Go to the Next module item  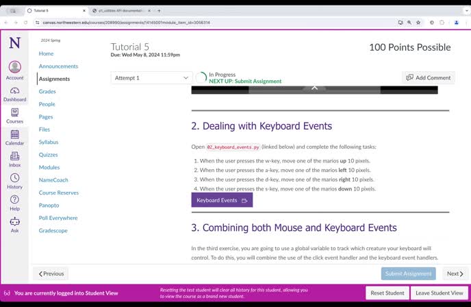(x=455, y=273)
